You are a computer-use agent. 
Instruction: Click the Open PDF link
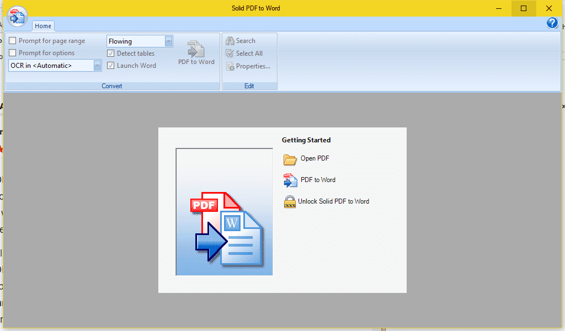[315, 158]
